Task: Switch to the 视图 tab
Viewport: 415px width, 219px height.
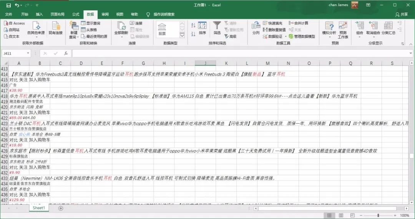Action: tap(120, 14)
